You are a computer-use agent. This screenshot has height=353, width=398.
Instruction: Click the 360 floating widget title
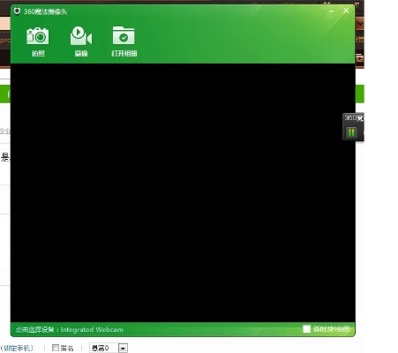[x=354, y=117]
